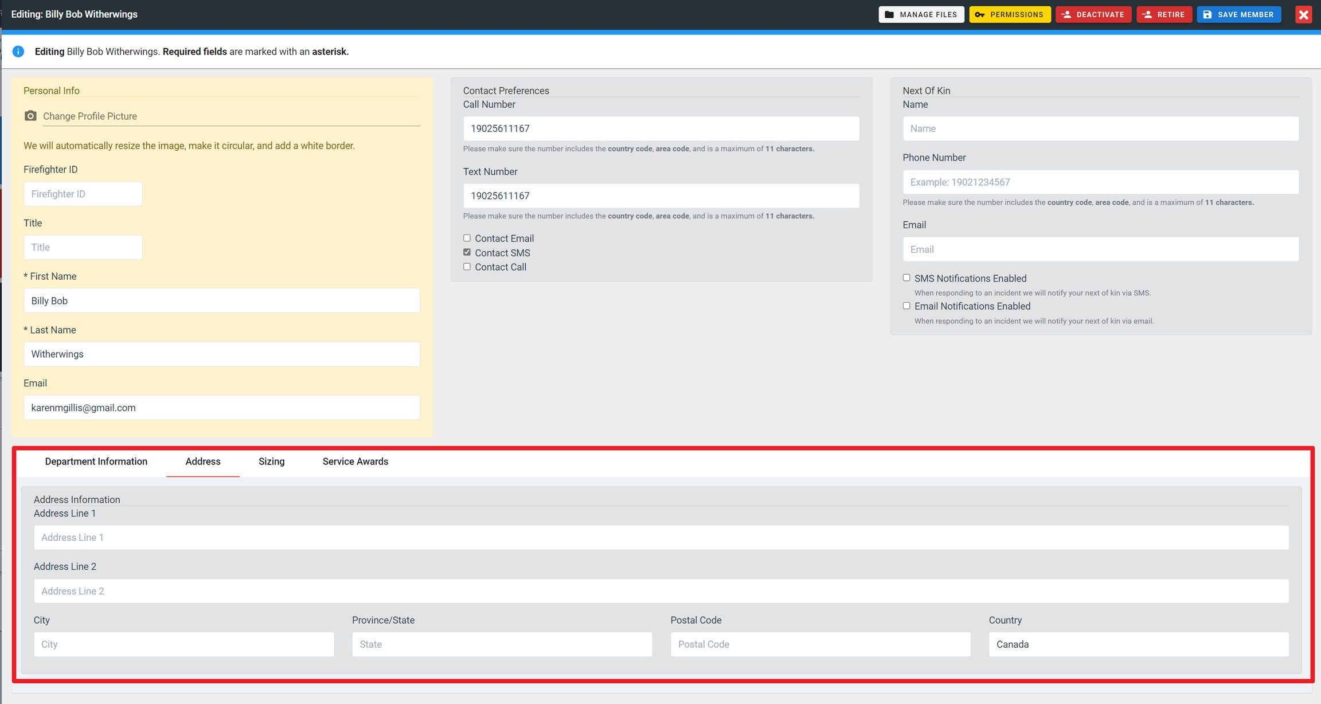
Task: Click the camera icon for profile picture
Action: click(x=30, y=116)
